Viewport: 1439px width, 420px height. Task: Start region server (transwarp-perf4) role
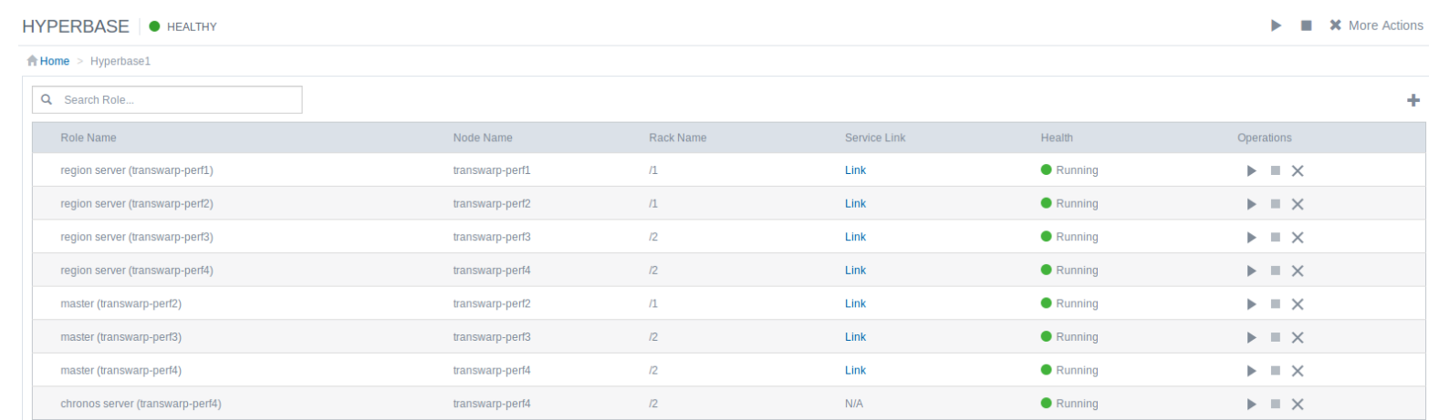[x=1251, y=271]
